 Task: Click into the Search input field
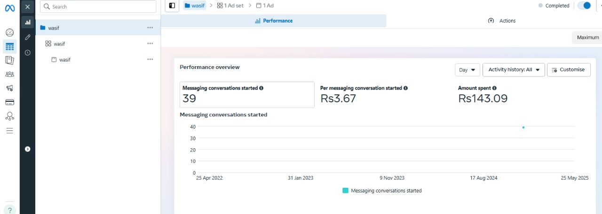[x=98, y=7]
